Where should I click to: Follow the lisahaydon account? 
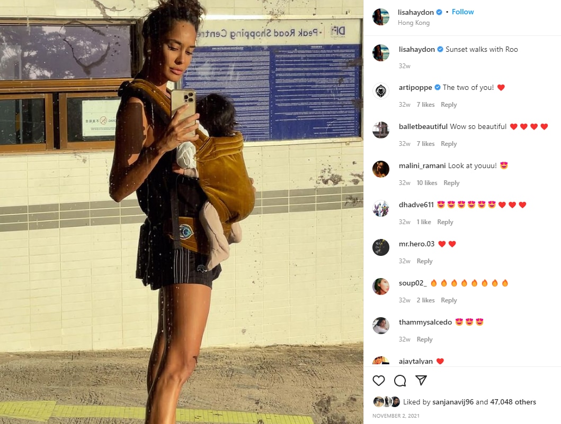pos(462,12)
